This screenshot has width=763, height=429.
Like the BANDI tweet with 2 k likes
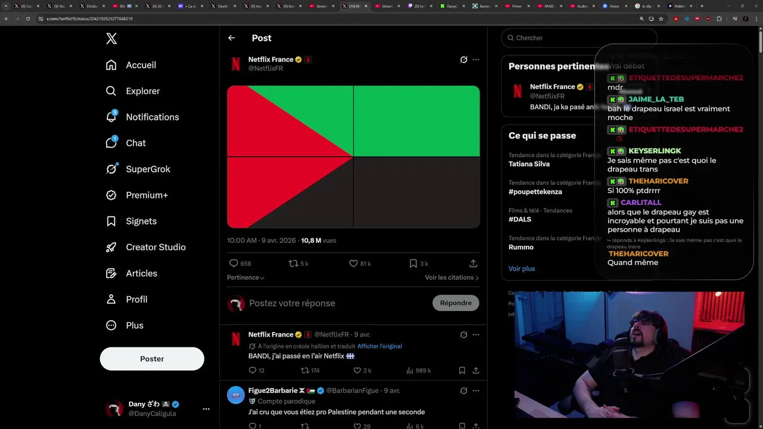point(357,371)
